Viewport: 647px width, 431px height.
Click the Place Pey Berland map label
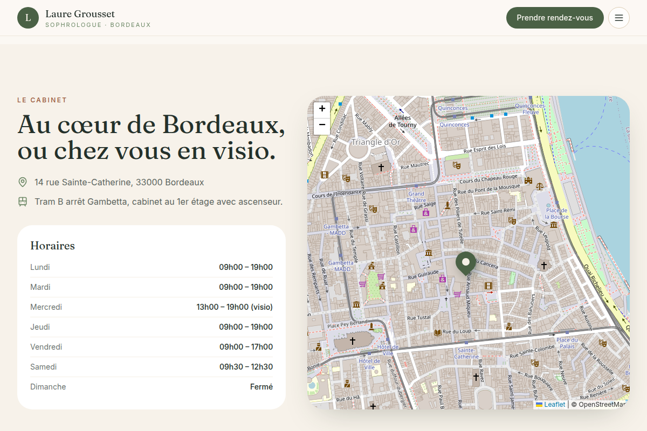(347, 324)
